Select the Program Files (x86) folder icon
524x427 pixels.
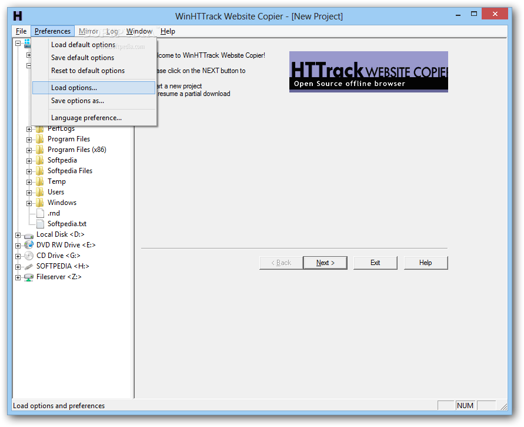(x=40, y=150)
